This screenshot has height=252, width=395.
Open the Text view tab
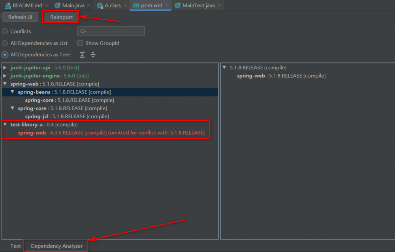[x=15, y=246]
